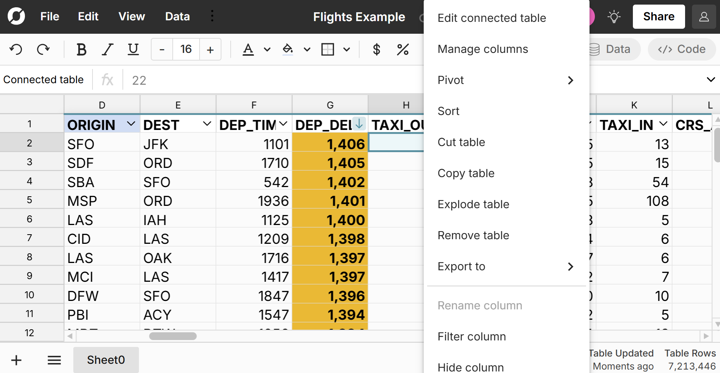Open the View menu
Screen dimensions: 720x373
[132, 16]
